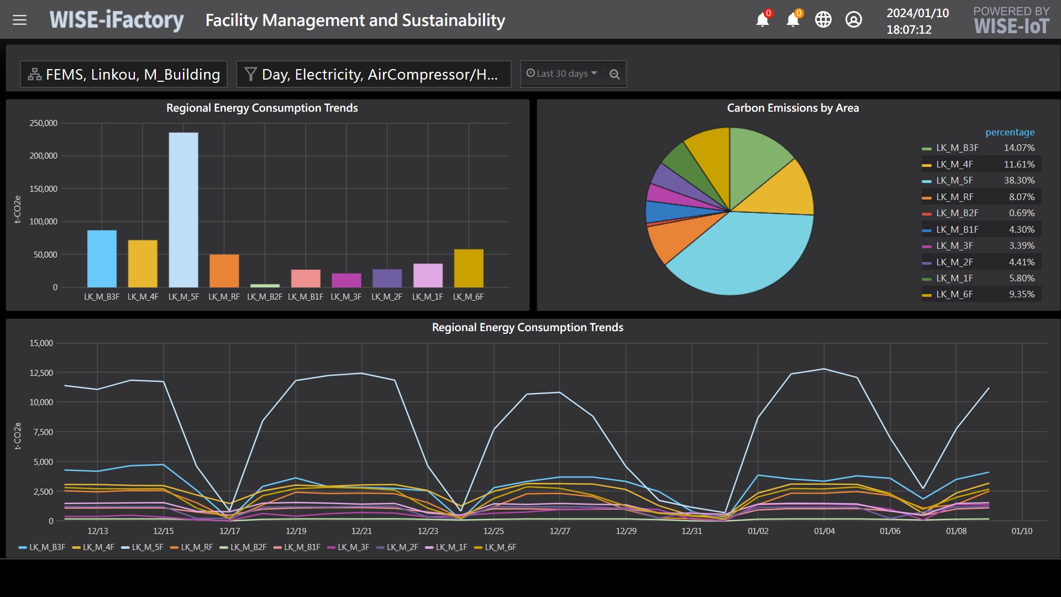The width and height of the screenshot is (1061, 597).
Task: Click the LK_M_6F gold bar in bar chart
Action: 469,268
